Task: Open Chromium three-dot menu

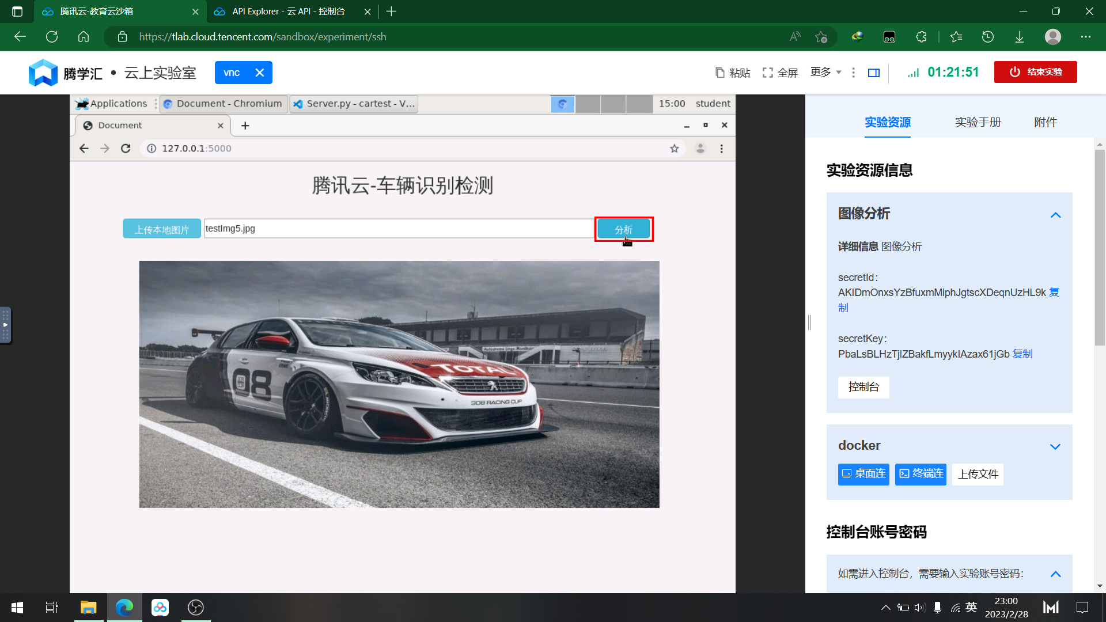Action: pos(721,149)
